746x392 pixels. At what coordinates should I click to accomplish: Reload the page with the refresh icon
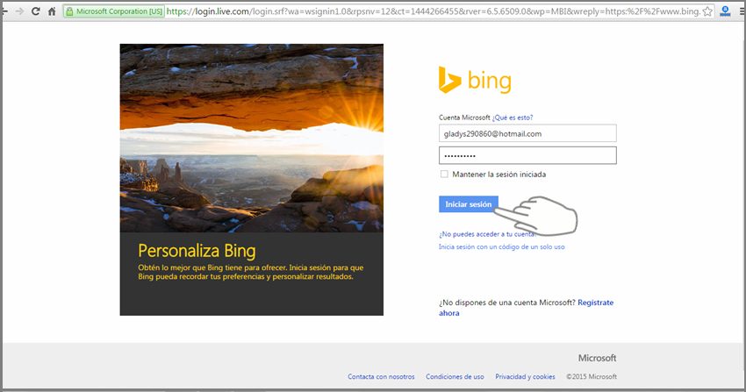click(x=35, y=11)
